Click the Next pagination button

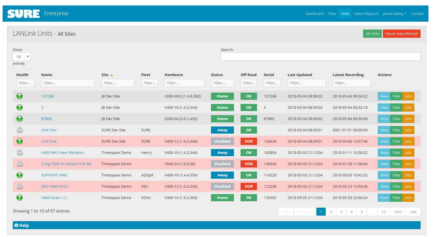point(398,212)
